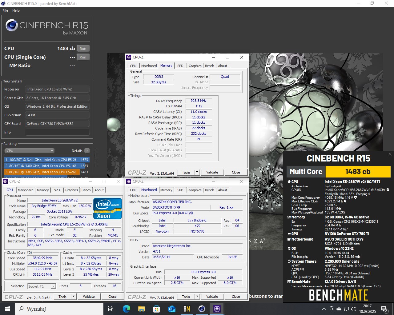Switch to BenchMate via the taskbar icon
This screenshot has height=315, width=394.
(187, 309)
